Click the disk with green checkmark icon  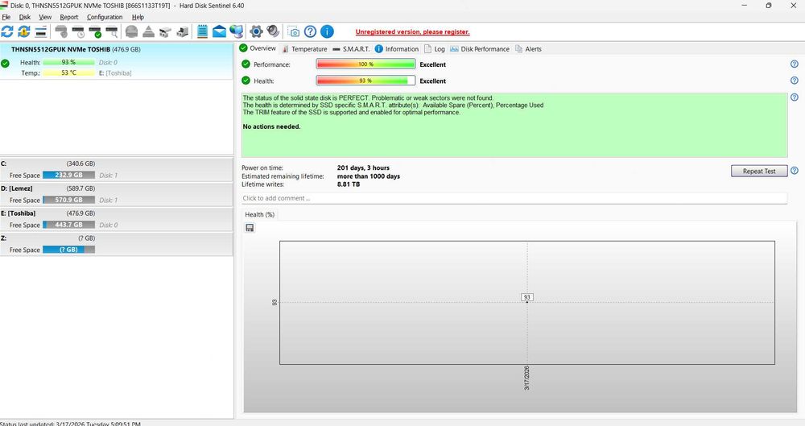coord(95,31)
